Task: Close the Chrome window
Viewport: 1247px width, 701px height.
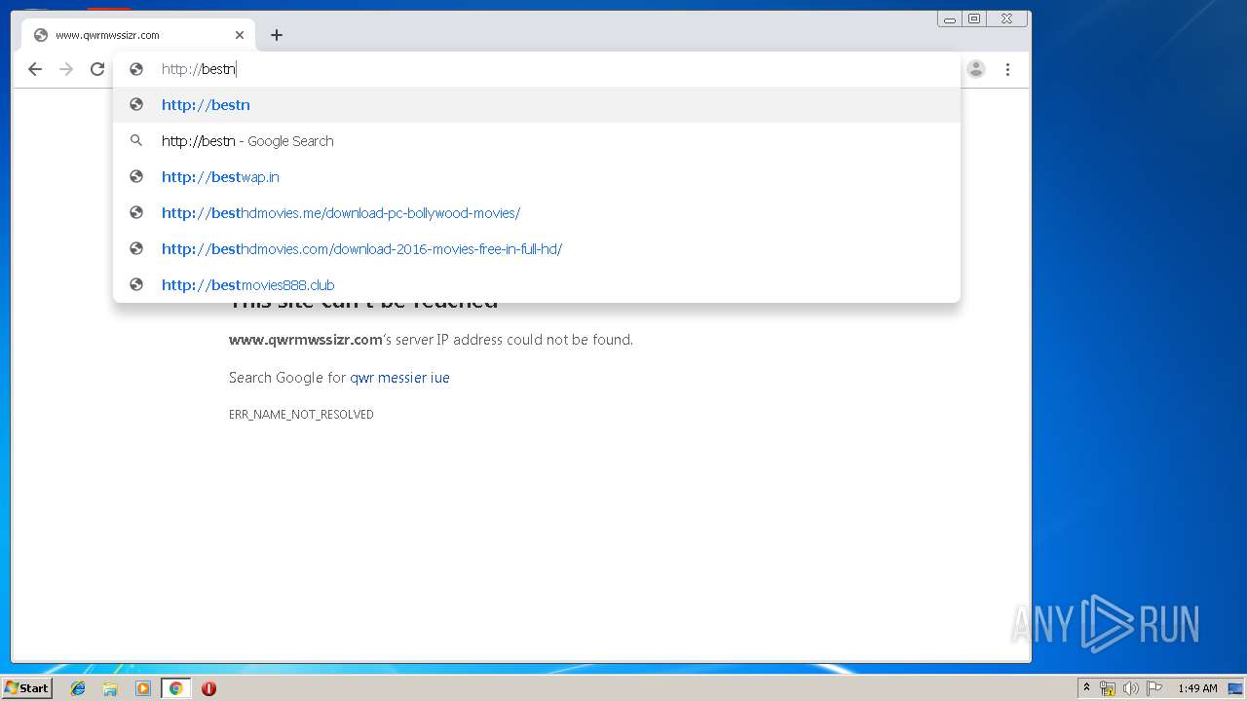Action: pyautogui.click(x=1006, y=18)
